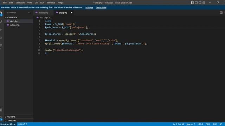Click Restricted Mode in the status bar
Screen dimensions: 225x126
pos(8,124)
